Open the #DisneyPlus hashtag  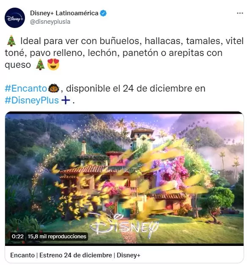tap(32, 100)
